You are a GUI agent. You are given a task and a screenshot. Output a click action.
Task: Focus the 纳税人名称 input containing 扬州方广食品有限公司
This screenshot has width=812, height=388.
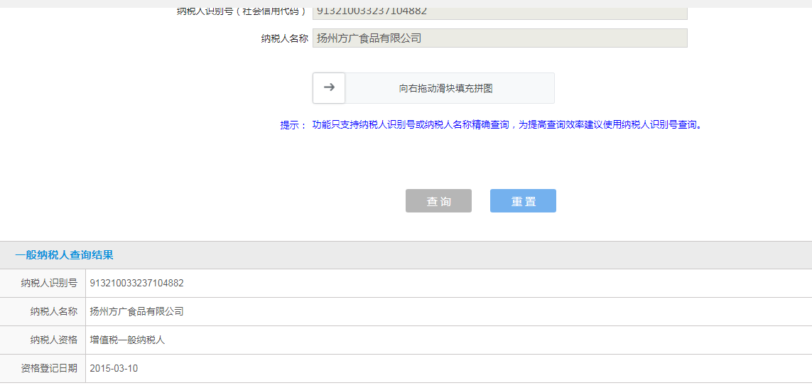click(x=499, y=38)
